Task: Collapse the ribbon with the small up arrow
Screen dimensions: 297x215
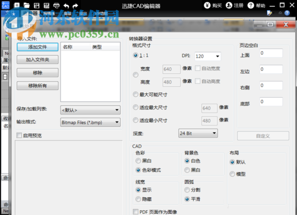Action: 280,13
